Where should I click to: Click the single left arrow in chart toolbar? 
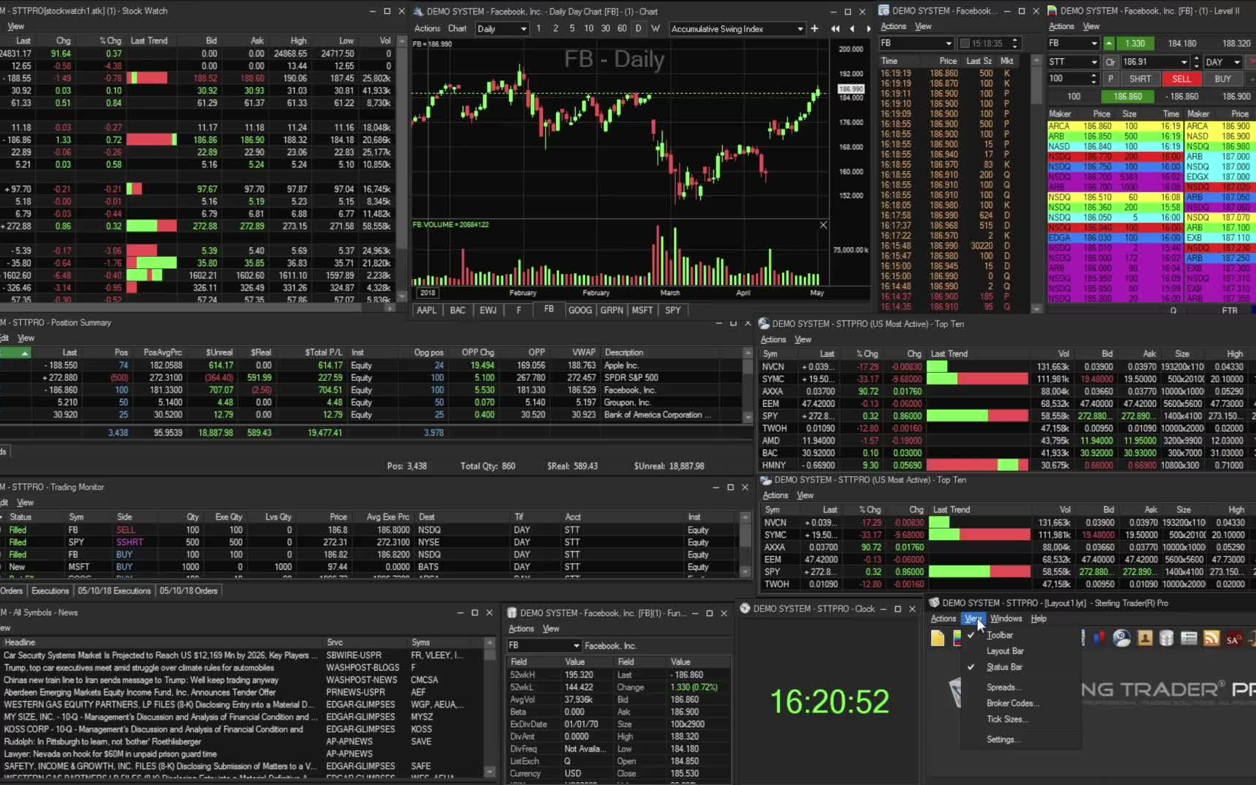(852, 28)
